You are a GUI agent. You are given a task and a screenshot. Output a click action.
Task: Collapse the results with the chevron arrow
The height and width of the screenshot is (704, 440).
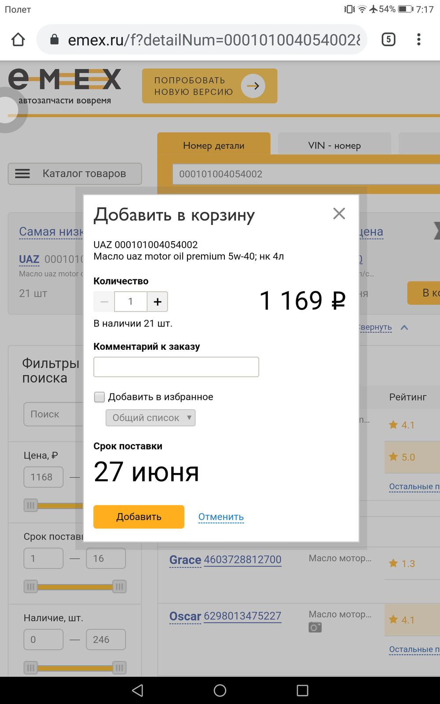(x=404, y=327)
